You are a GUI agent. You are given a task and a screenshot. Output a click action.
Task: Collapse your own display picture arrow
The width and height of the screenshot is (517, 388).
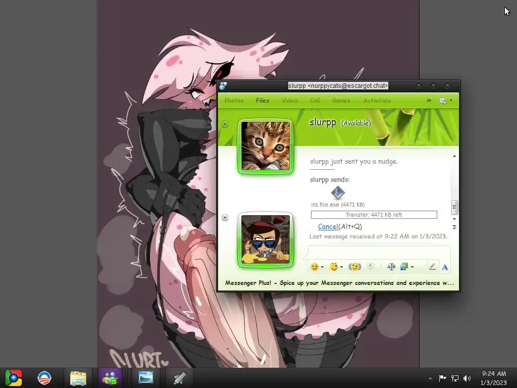point(225,217)
